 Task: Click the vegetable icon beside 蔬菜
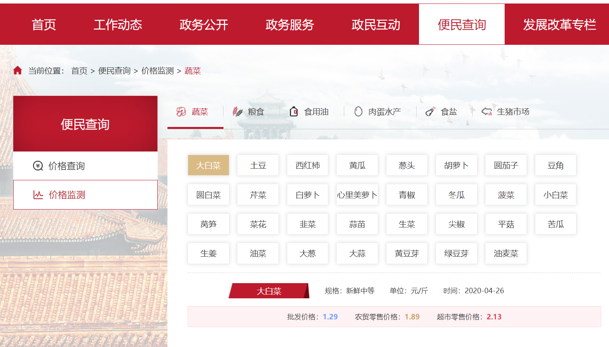point(181,112)
